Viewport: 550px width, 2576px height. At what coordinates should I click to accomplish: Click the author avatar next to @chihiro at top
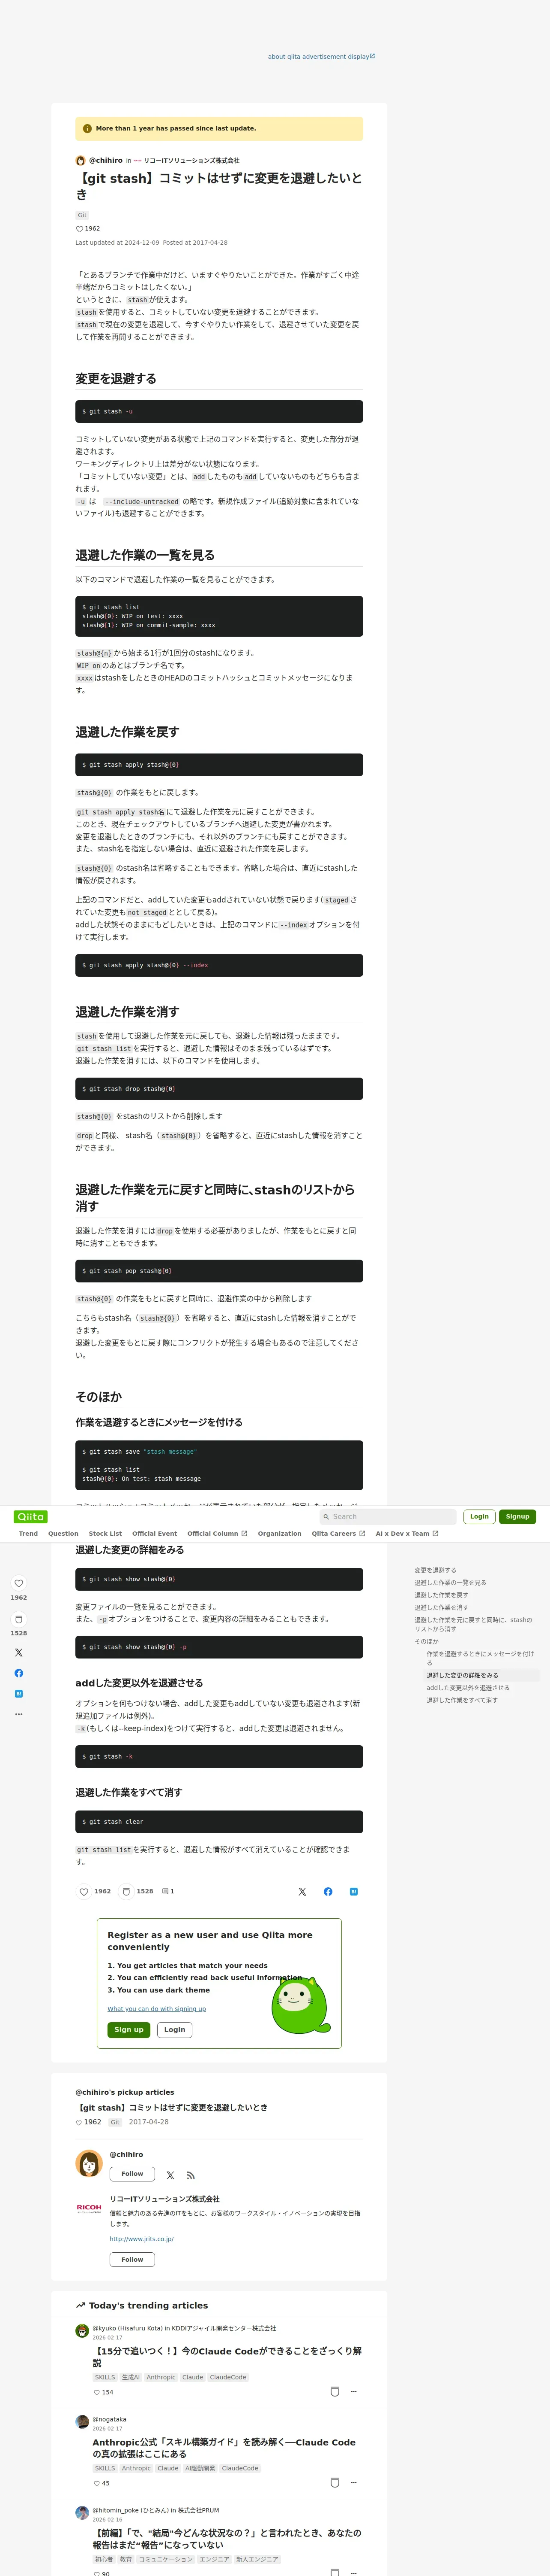(81, 160)
